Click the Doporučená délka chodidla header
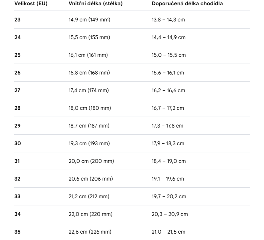Image resolution: width=264 pixels, height=240 pixels. pyautogui.click(x=187, y=3)
